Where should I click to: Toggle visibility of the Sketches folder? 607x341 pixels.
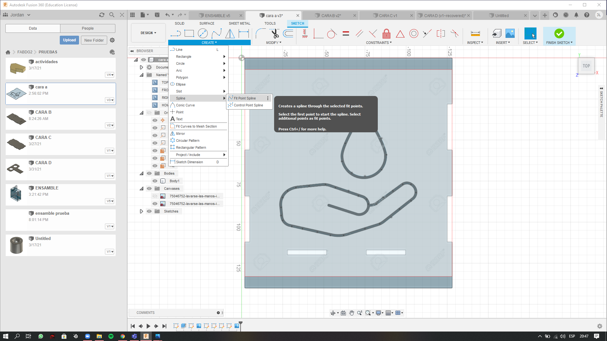(x=149, y=211)
